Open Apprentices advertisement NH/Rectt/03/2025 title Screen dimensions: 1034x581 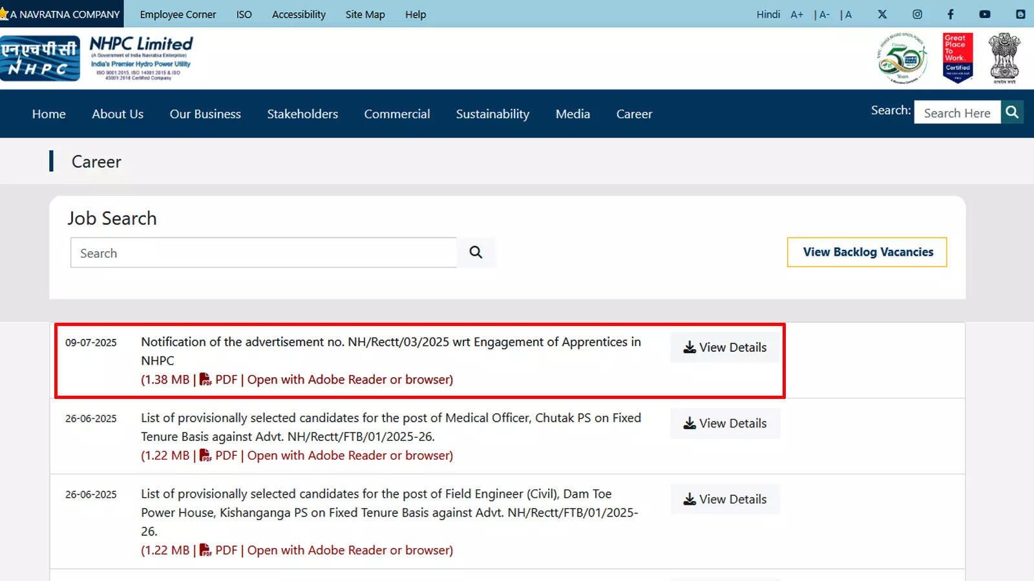pos(391,351)
